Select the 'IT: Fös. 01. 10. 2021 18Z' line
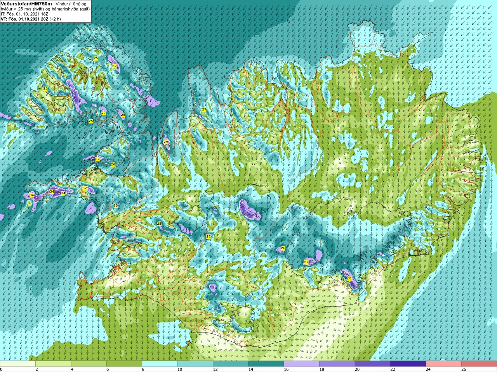Image resolution: width=497 pixels, height=372 pixels. tap(24, 14)
